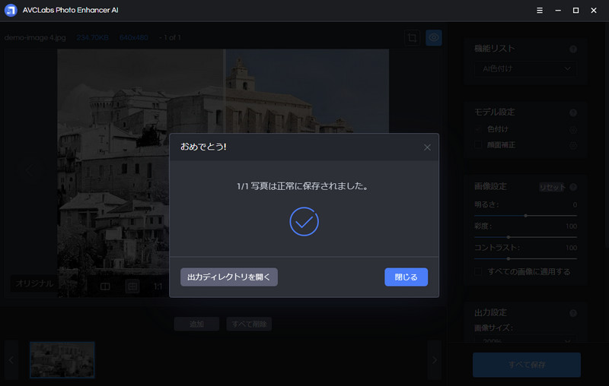609x386 pixels.
Task: Expand the AI色付け feature dropdown
Action: coord(526,68)
